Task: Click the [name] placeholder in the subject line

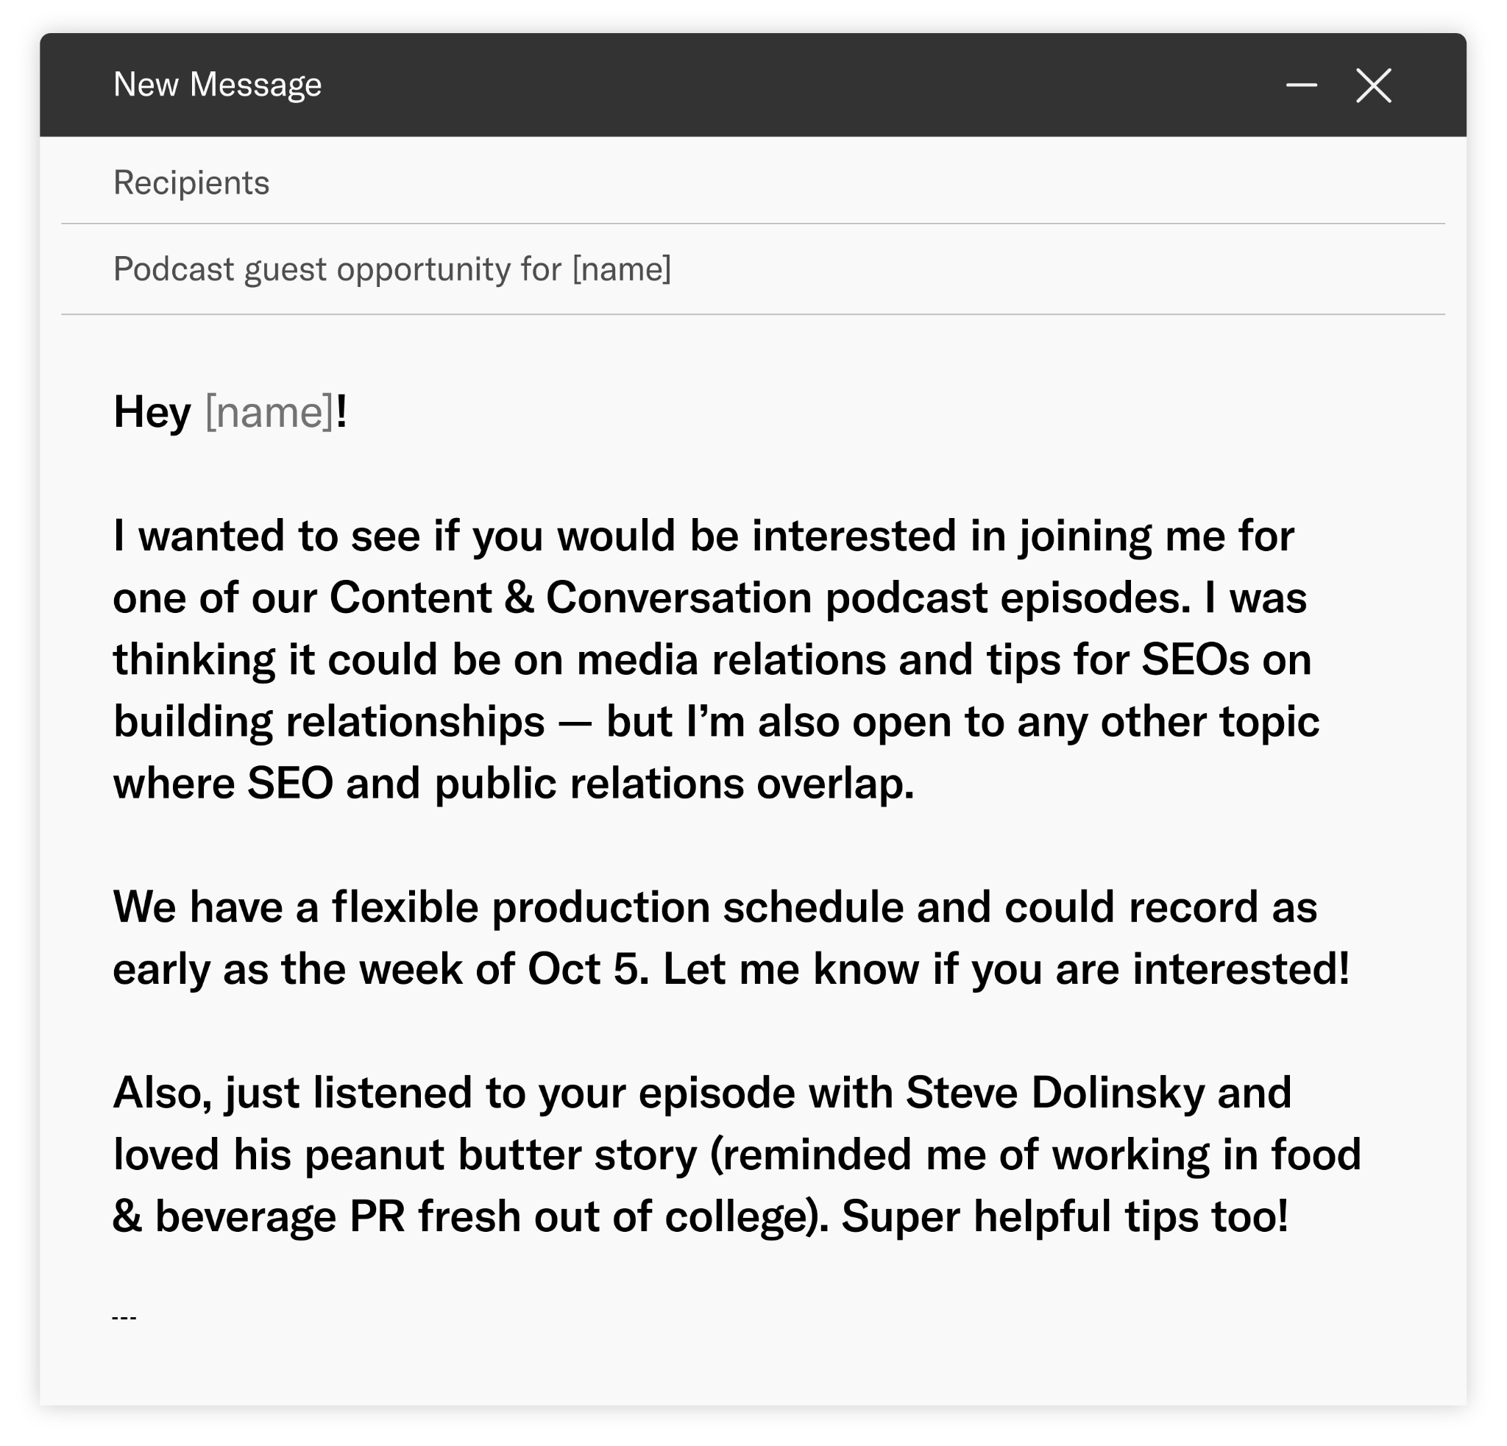Action: click(621, 269)
